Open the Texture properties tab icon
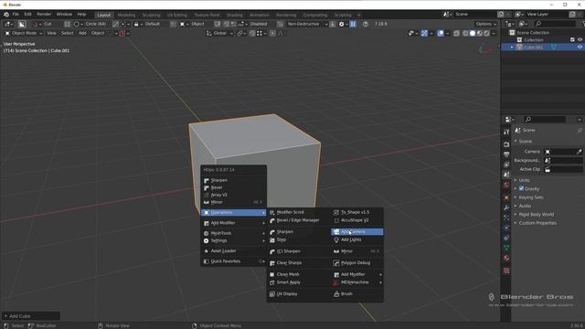Screen dimensions: 585x329 click(506, 271)
